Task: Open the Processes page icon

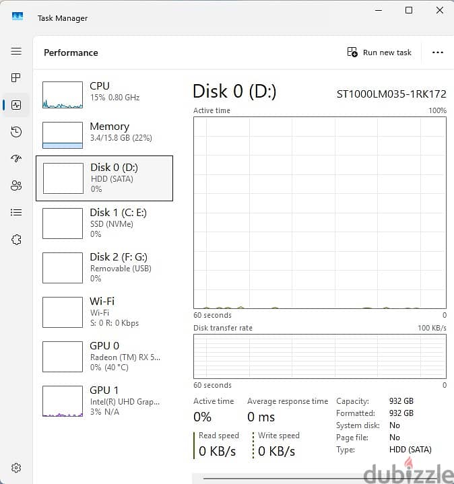Action: coord(15,78)
